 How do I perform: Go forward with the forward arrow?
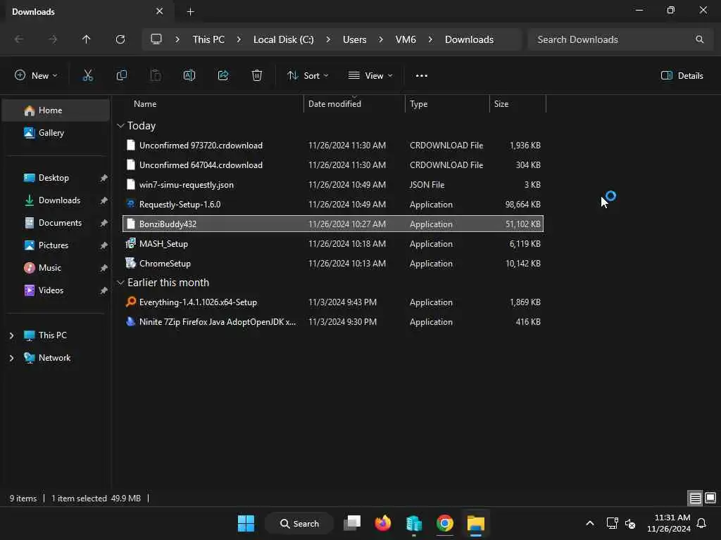(x=53, y=39)
